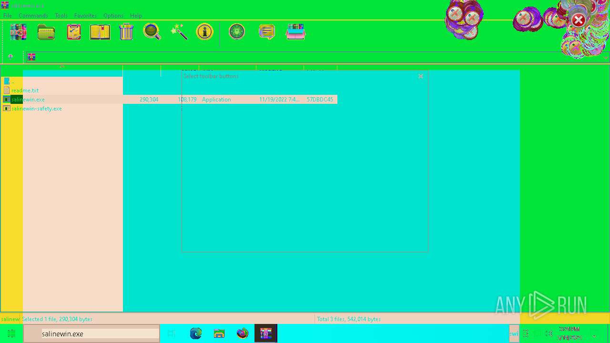The image size is (610, 343).
Task: Click the Application type cell
Action: tap(216, 100)
